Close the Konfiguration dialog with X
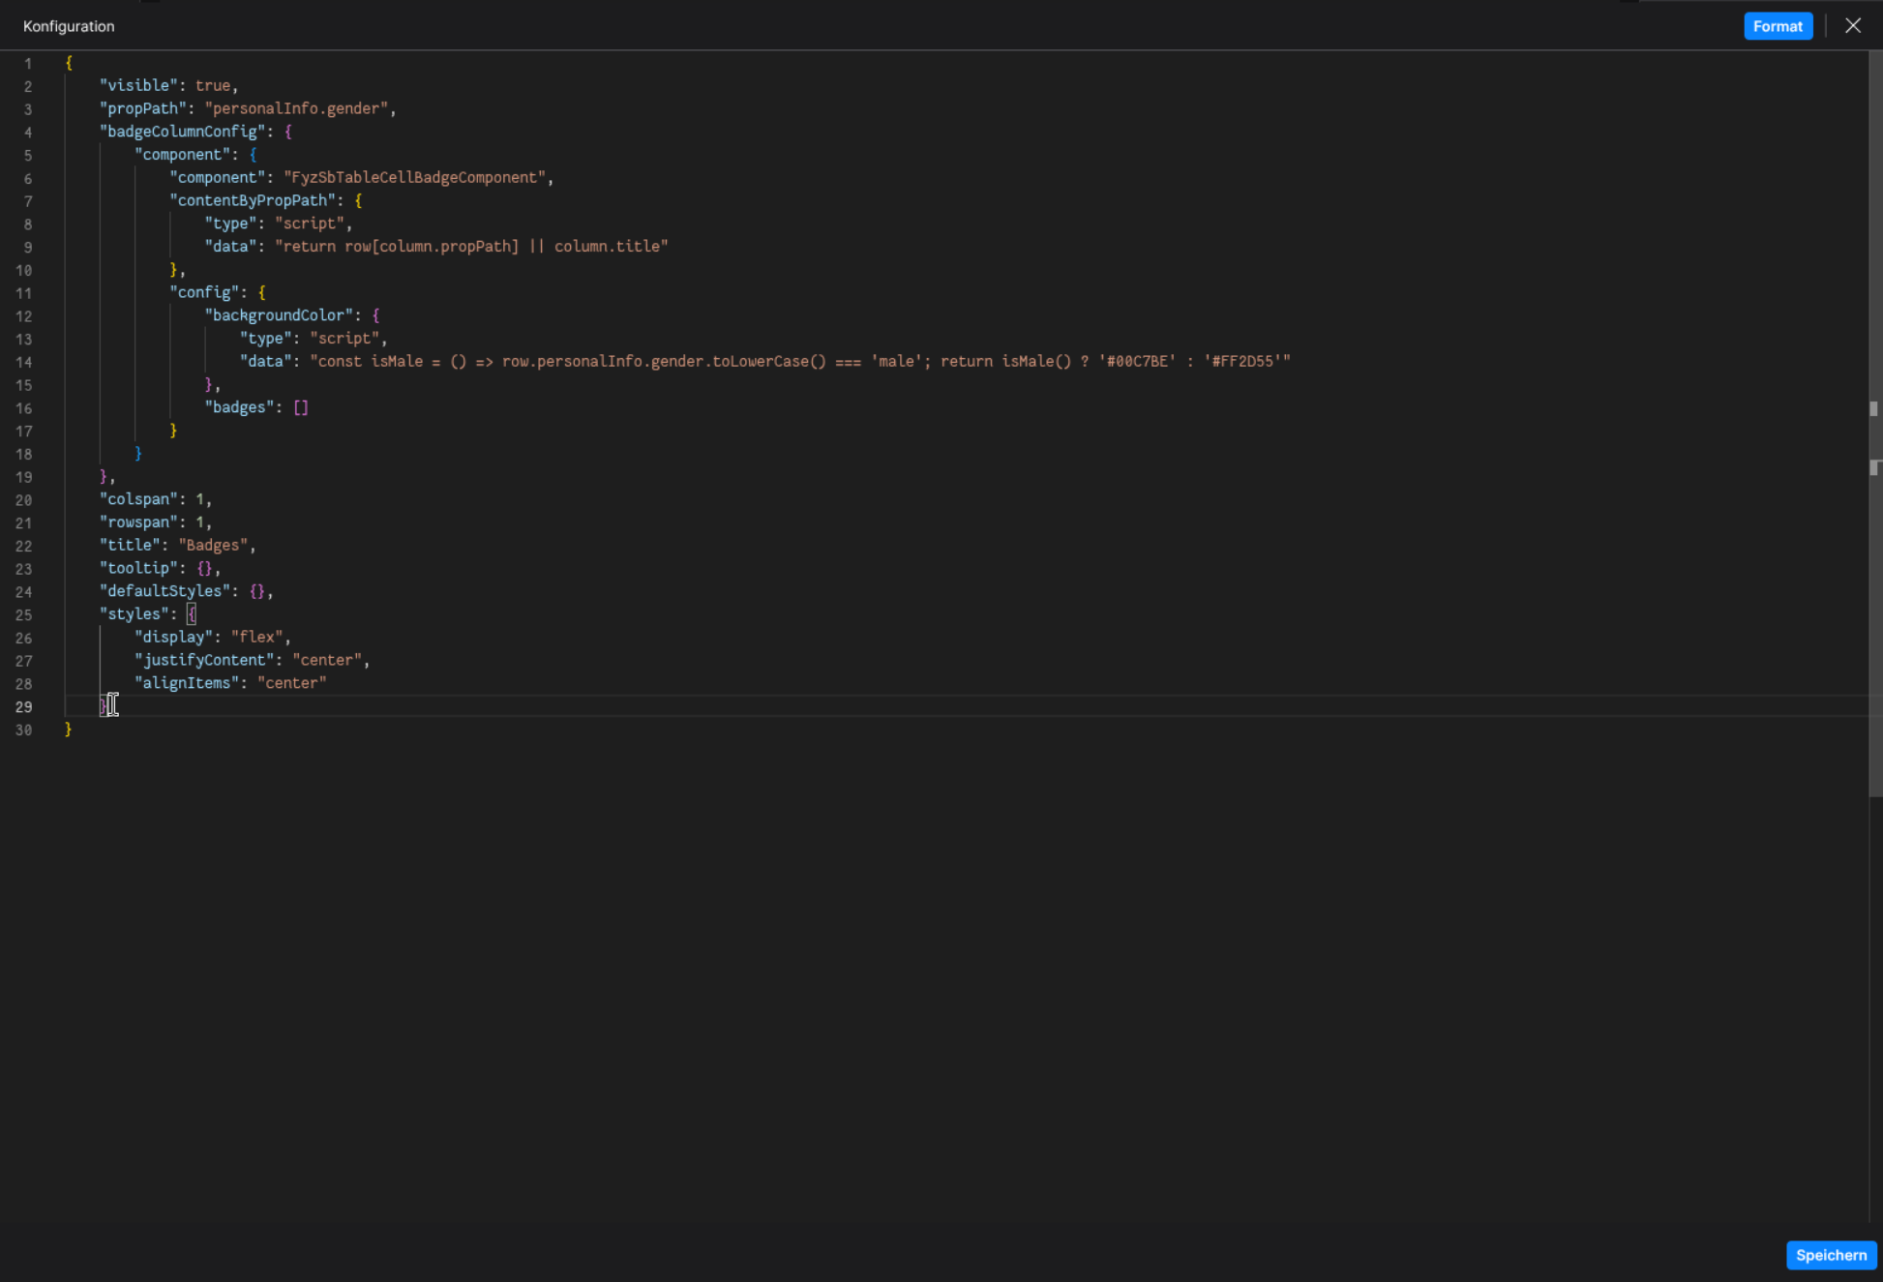Screen dimensions: 1883x1282 [x=1852, y=26]
